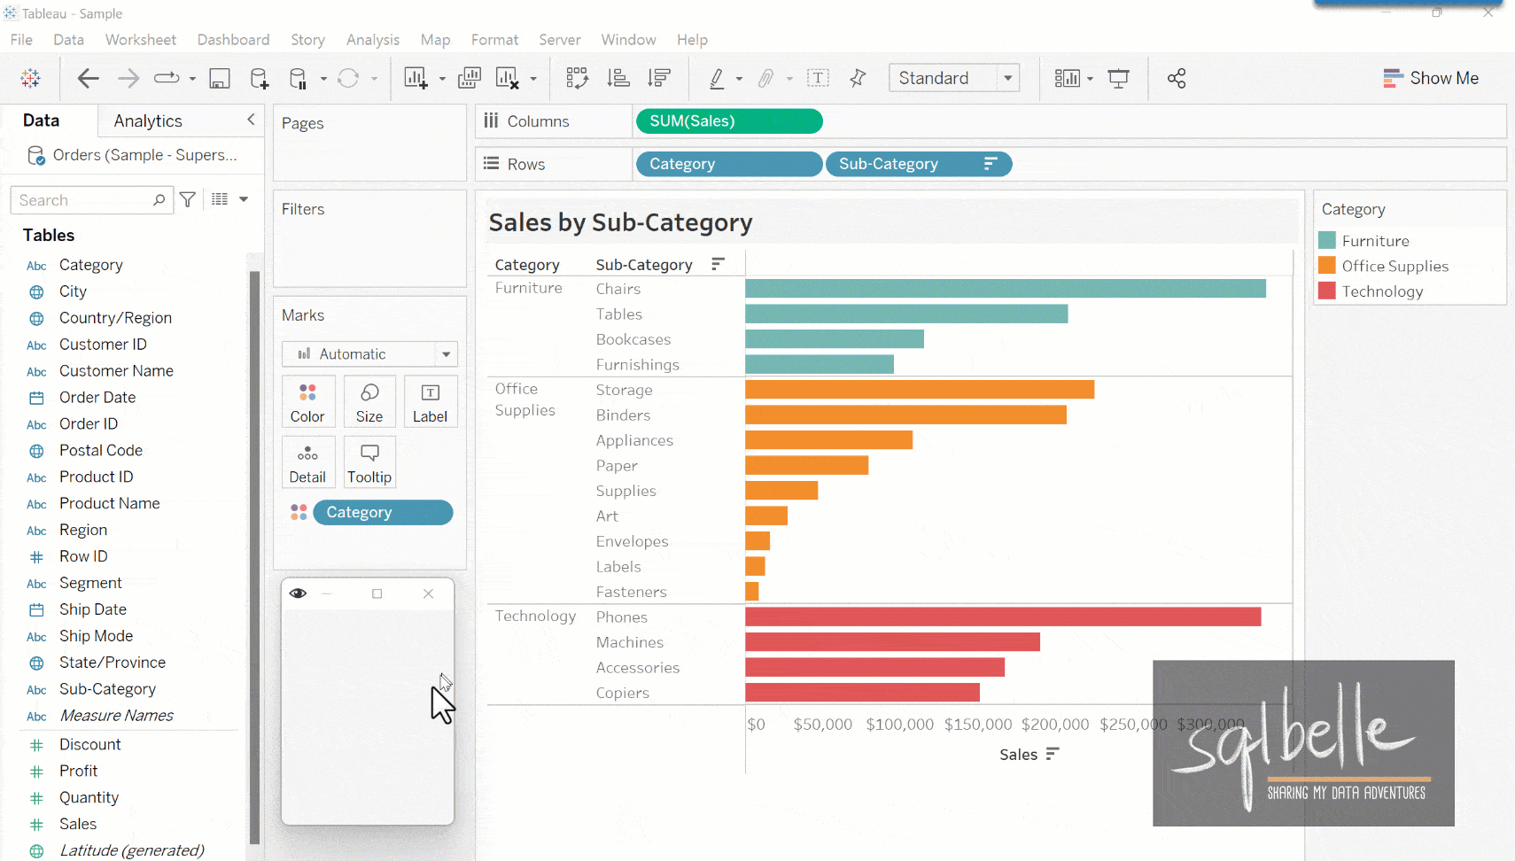Image resolution: width=1515 pixels, height=861 pixels.
Task: Click the Office Supplies orange legend swatch
Action: 1327,266
